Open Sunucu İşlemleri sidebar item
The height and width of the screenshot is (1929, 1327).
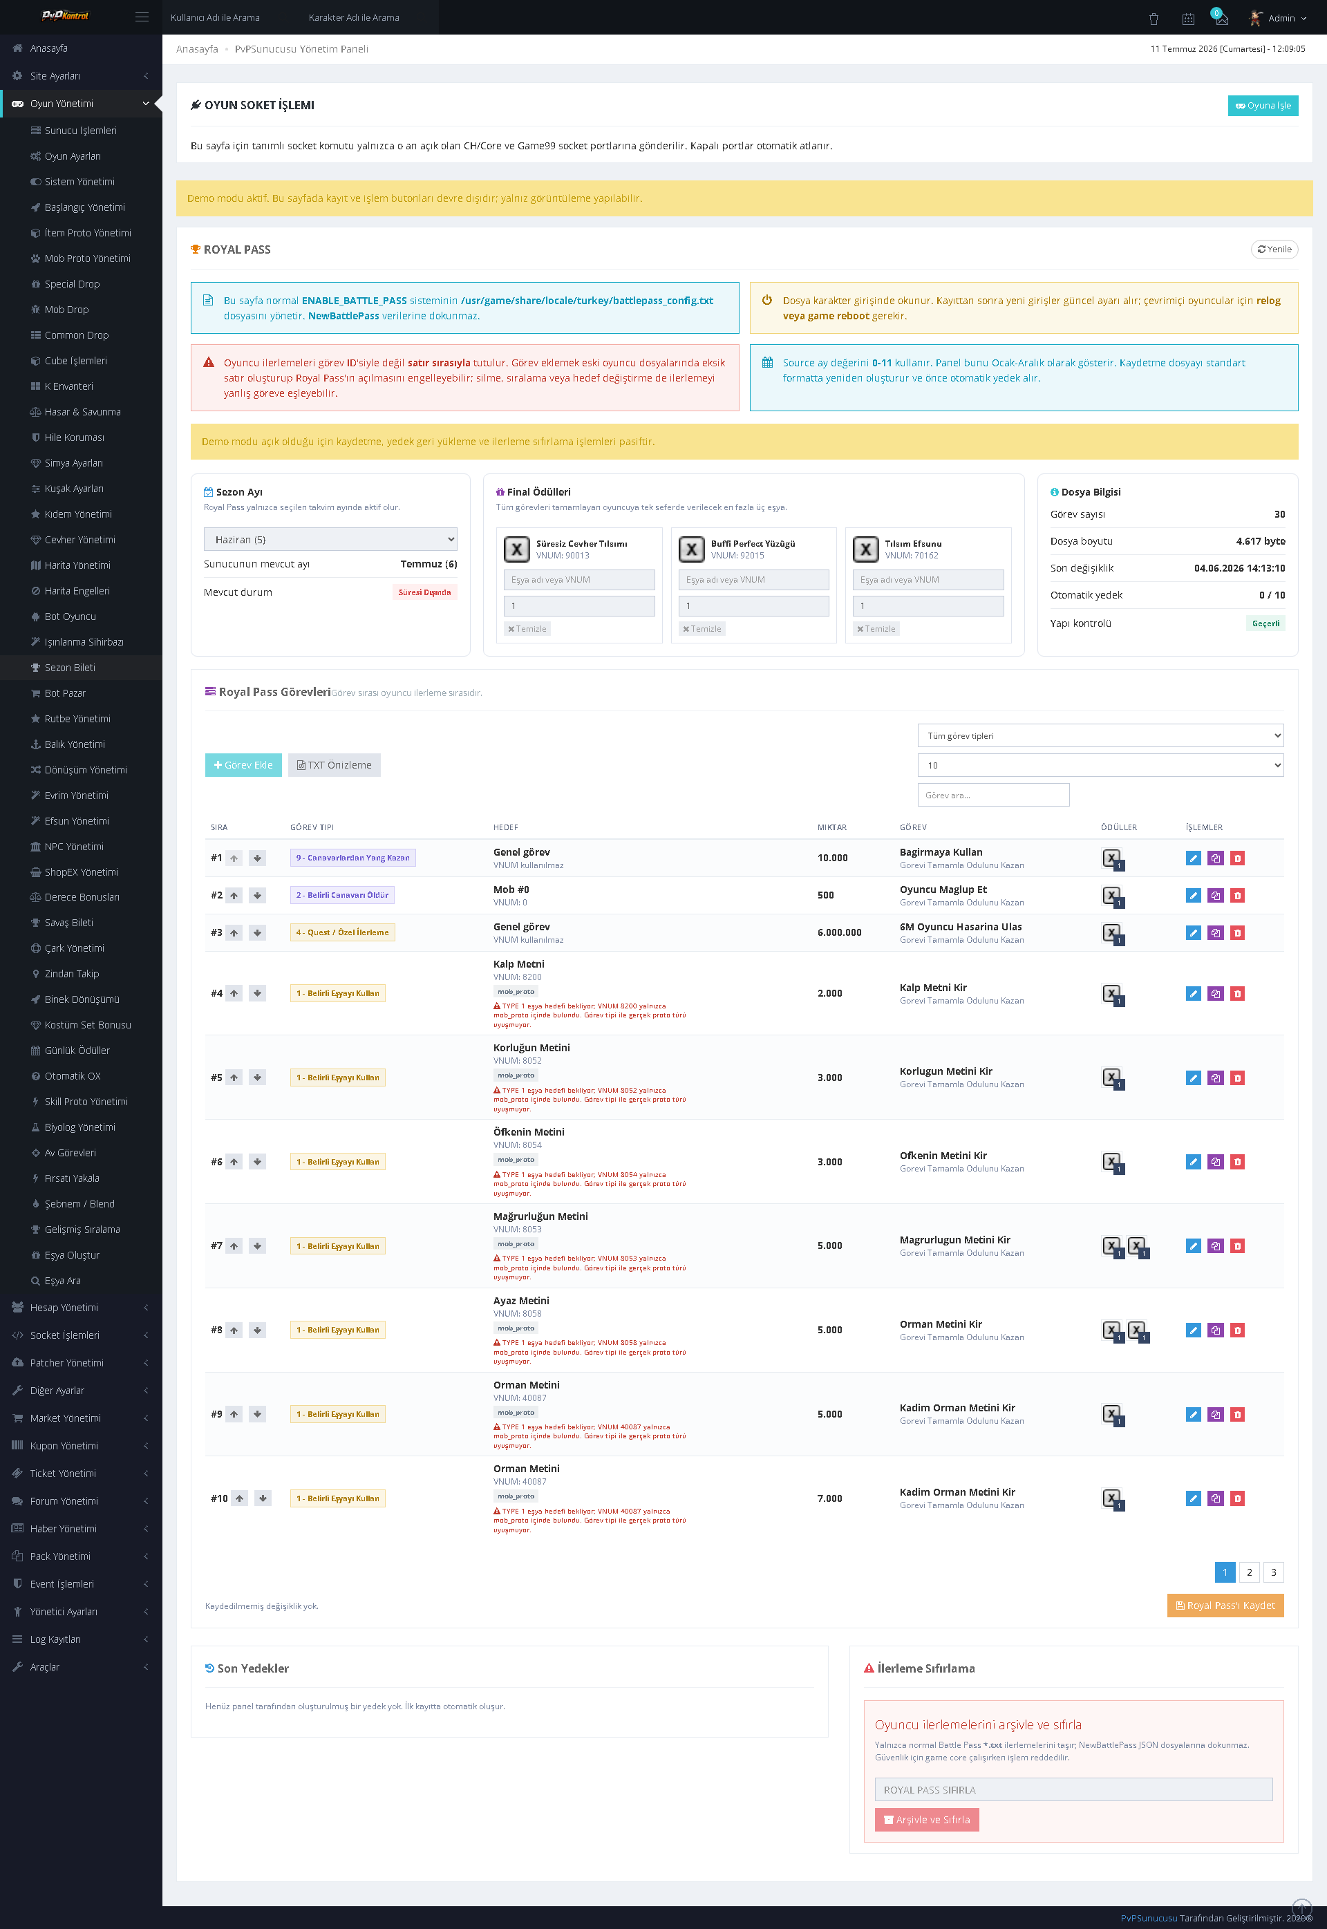(x=81, y=131)
